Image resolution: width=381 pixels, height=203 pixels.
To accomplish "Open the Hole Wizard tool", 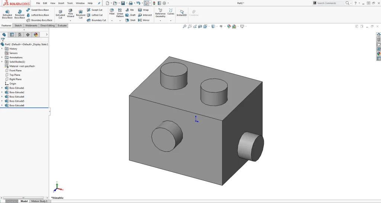I will pos(70,14).
